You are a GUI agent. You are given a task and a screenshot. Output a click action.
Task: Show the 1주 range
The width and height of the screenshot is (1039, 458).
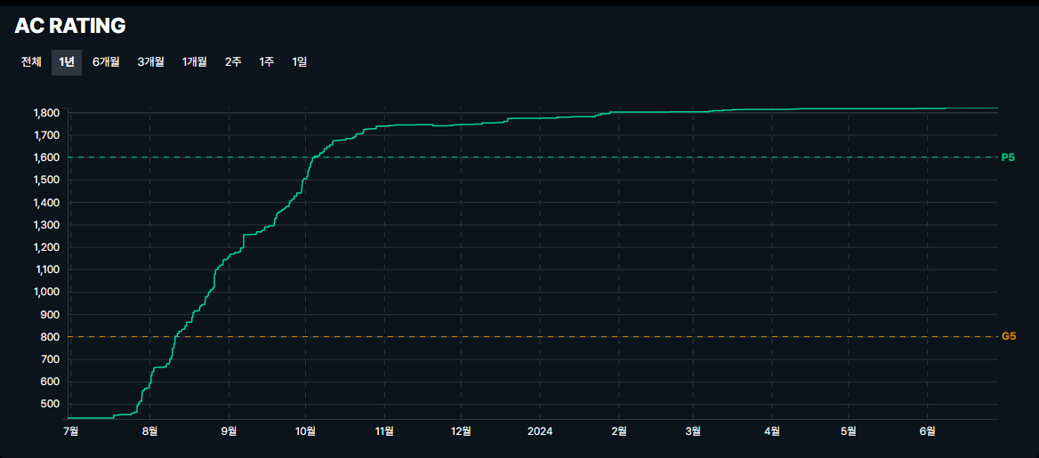tap(267, 62)
